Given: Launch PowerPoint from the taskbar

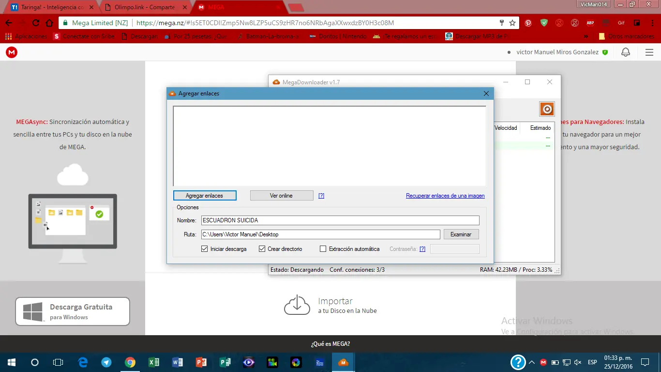Looking at the screenshot, I should [x=201, y=362].
